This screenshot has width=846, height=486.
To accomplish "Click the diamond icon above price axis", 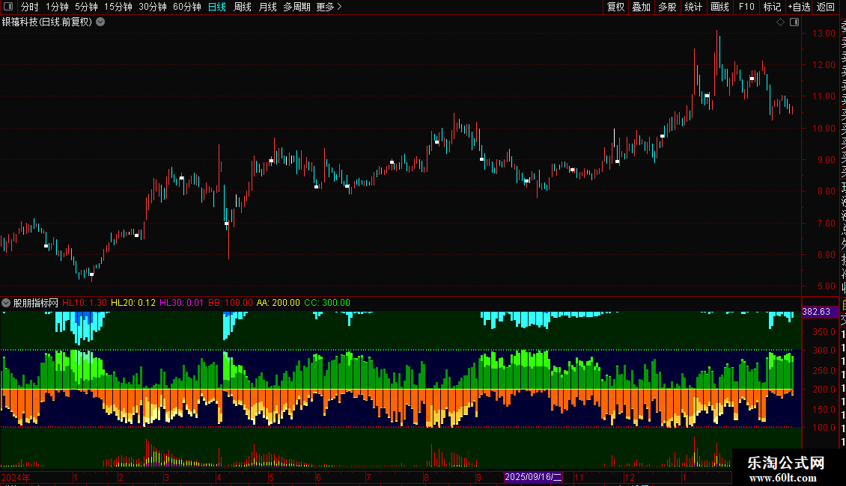I will coord(780,22).
